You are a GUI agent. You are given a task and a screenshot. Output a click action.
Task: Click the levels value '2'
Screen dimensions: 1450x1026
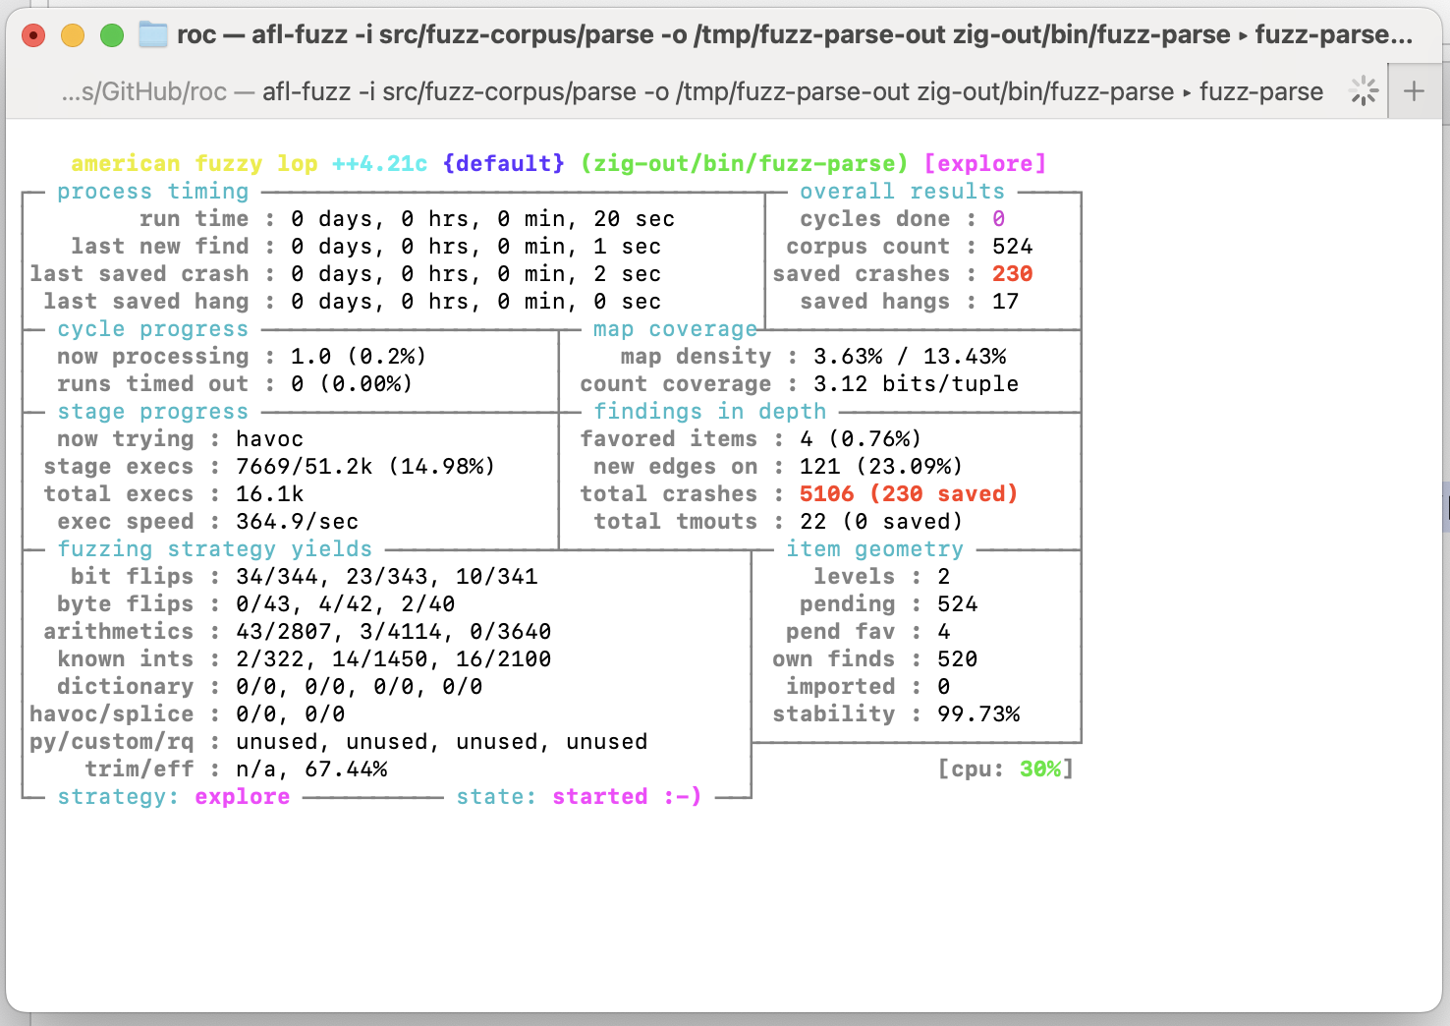(944, 576)
